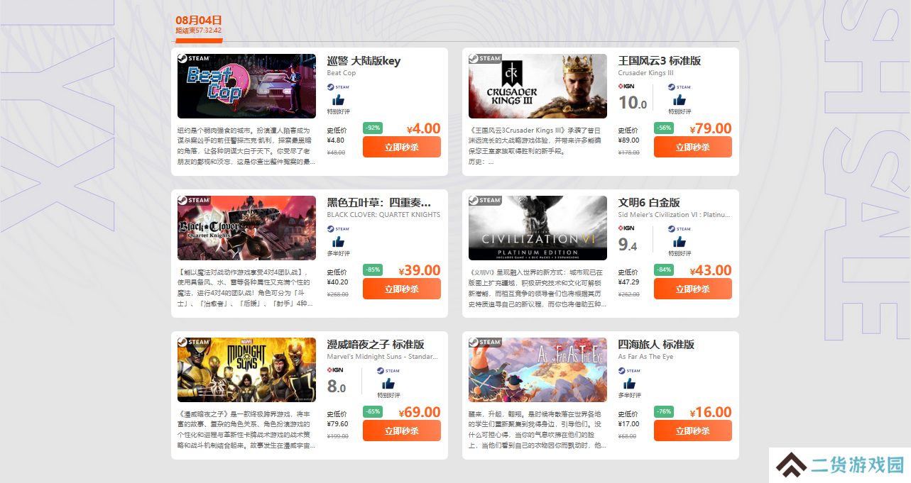Click the small Steam review logo for Midnight Suns
The height and width of the screenshot is (483, 911).
(x=388, y=371)
